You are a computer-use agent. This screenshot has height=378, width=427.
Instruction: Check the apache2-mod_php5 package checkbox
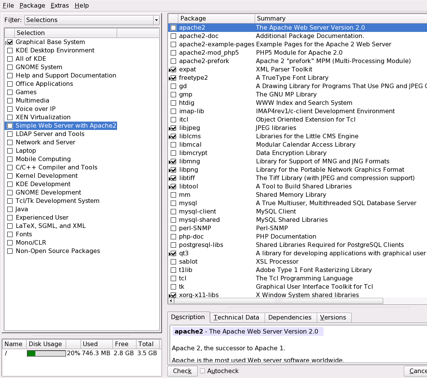tap(173, 53)
